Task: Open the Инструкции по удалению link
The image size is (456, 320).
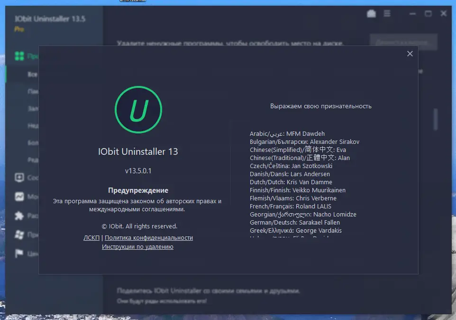Action: pos(137,246)
